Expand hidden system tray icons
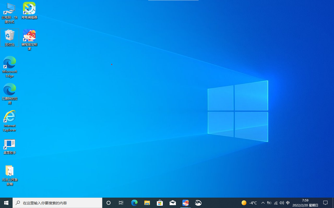The image size is (334, 208). pyautogui.click(x=263, y=203)
